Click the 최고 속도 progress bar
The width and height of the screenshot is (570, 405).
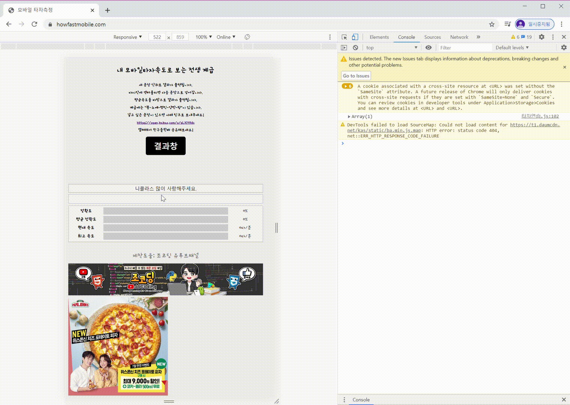click(166, 236)
